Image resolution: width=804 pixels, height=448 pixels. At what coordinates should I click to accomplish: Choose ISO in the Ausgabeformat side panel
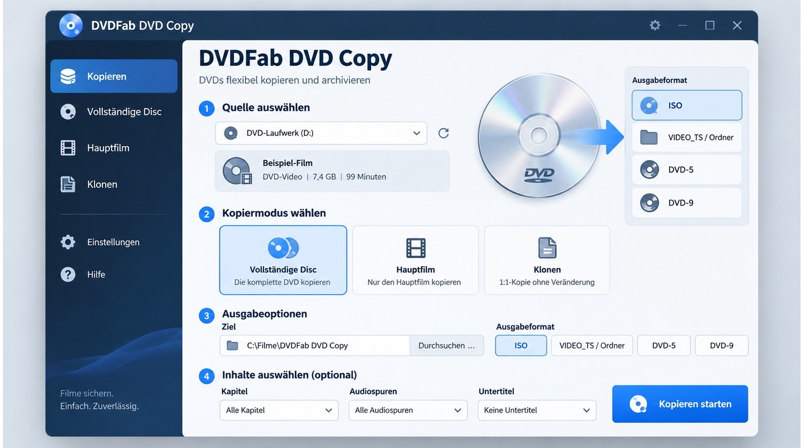[x=687, y=106]
